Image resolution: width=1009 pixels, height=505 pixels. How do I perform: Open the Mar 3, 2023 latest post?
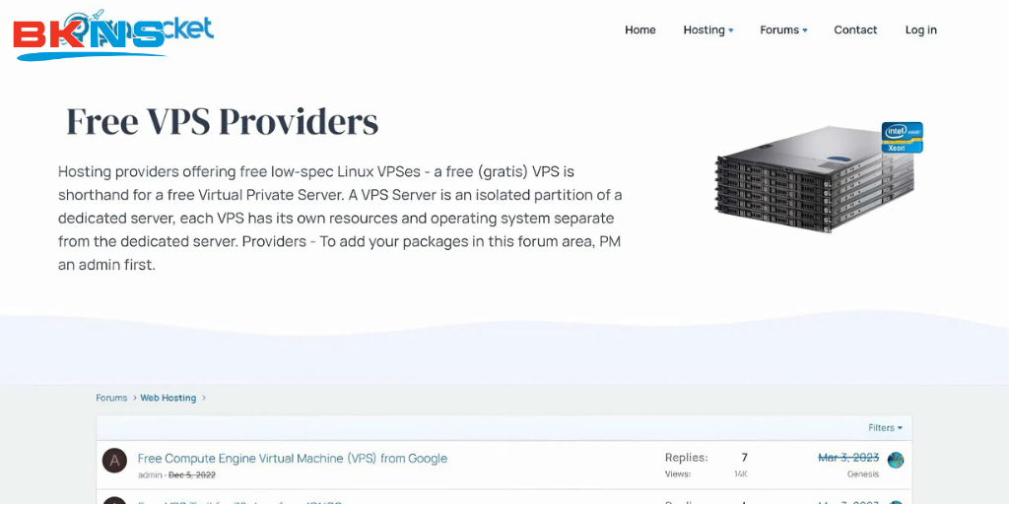click(x=847, y=458)
